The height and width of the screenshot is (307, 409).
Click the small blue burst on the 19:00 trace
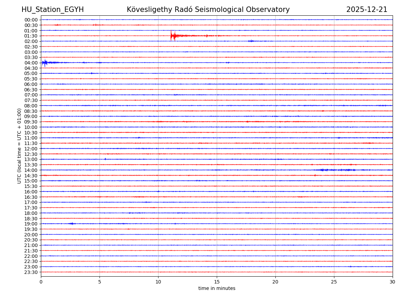72,224
